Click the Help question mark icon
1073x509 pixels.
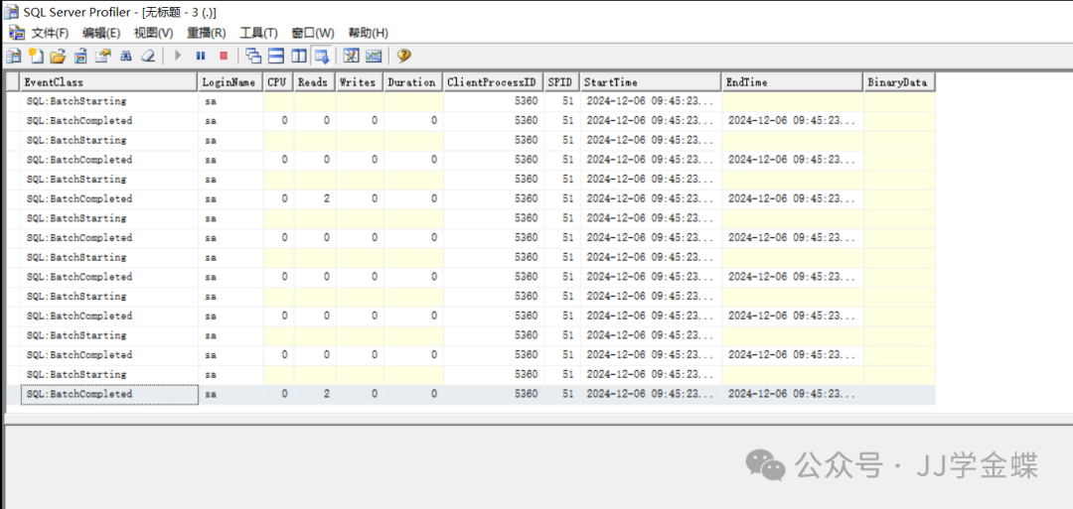tap(403, 56)
